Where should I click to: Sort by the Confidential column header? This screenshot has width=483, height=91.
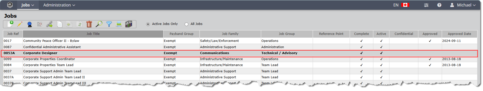click(404, 34)
